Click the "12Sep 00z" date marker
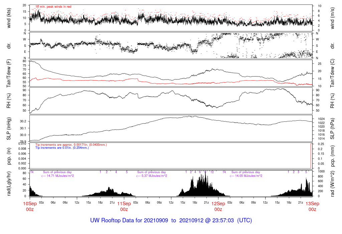This screenshot has width=342, height=234. 218,207
